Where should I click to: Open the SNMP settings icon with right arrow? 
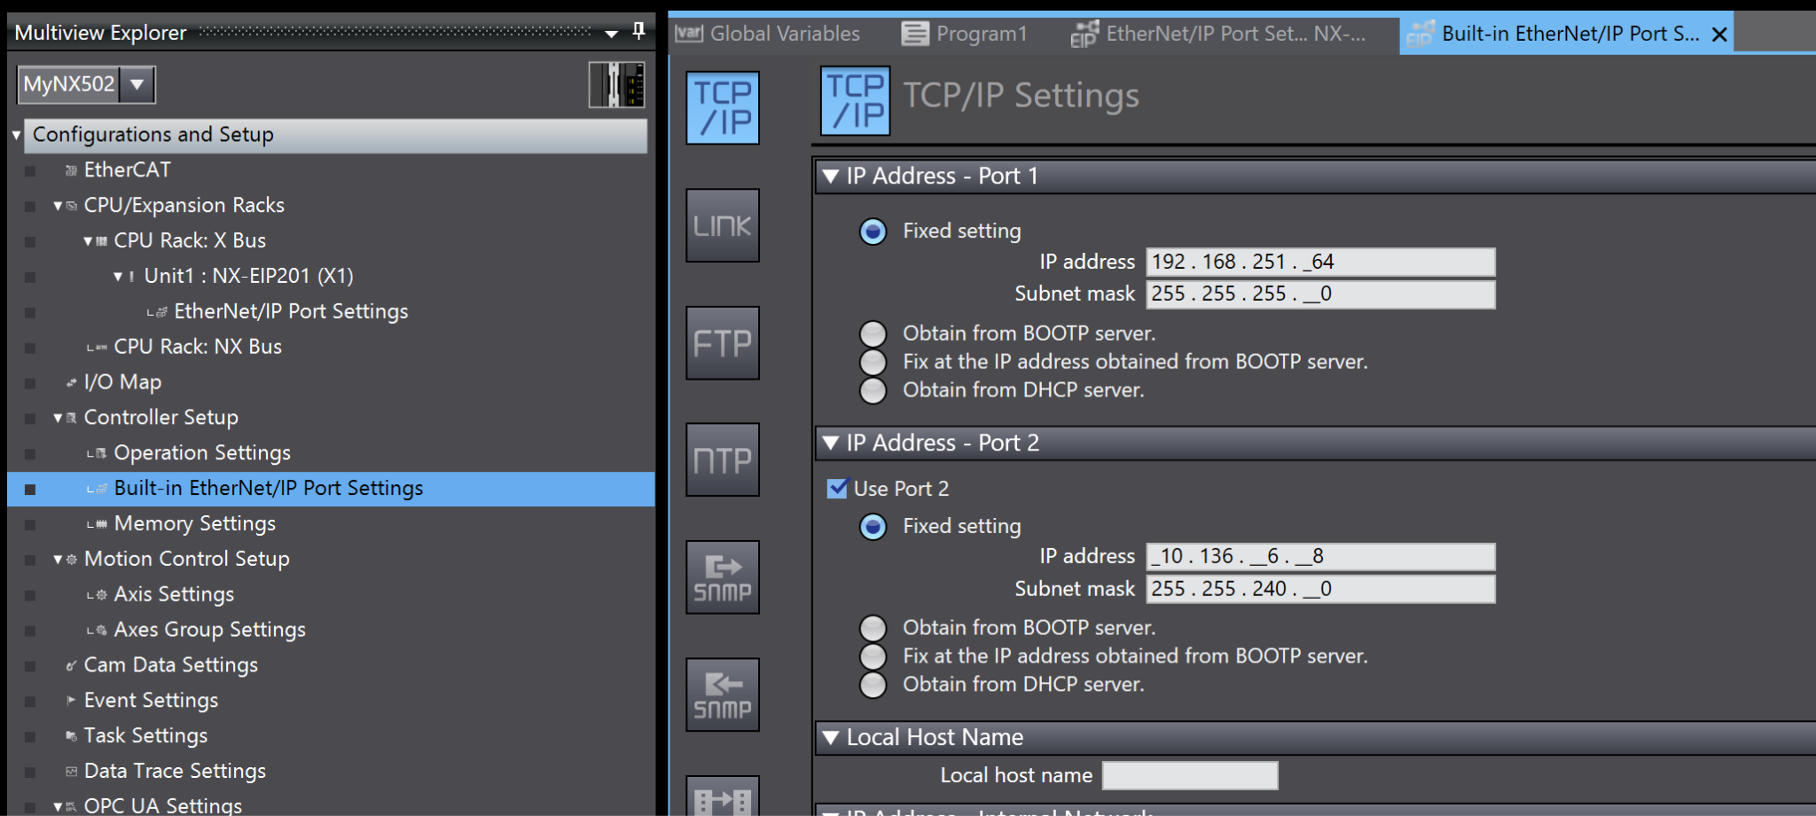(723, 577)
